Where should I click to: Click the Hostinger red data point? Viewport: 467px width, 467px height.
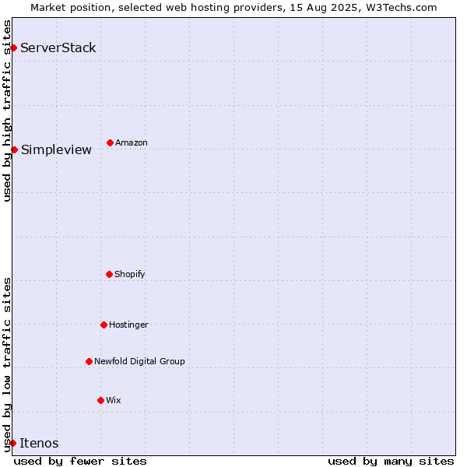click(104, 325)
